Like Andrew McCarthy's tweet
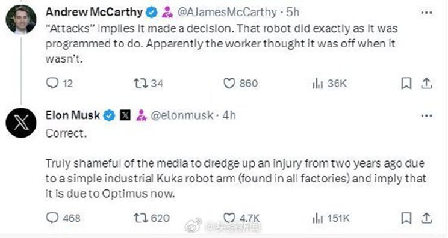The height and width of the screenshot is (238, 448). [240, 83]
